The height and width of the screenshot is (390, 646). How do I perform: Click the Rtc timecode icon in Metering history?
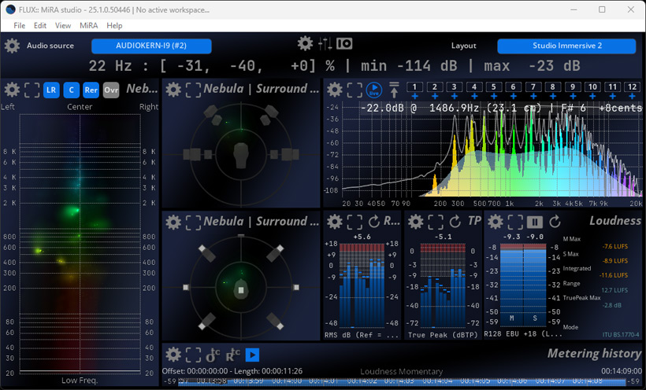(232, 355)
